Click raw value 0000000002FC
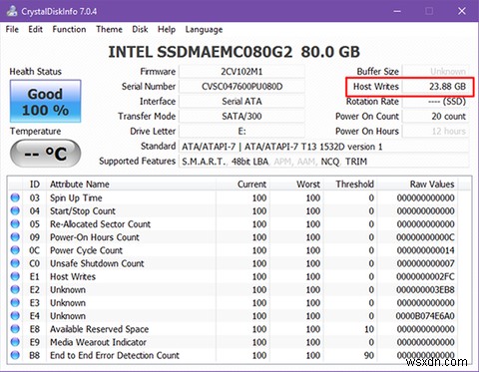 tap(425, 276)
